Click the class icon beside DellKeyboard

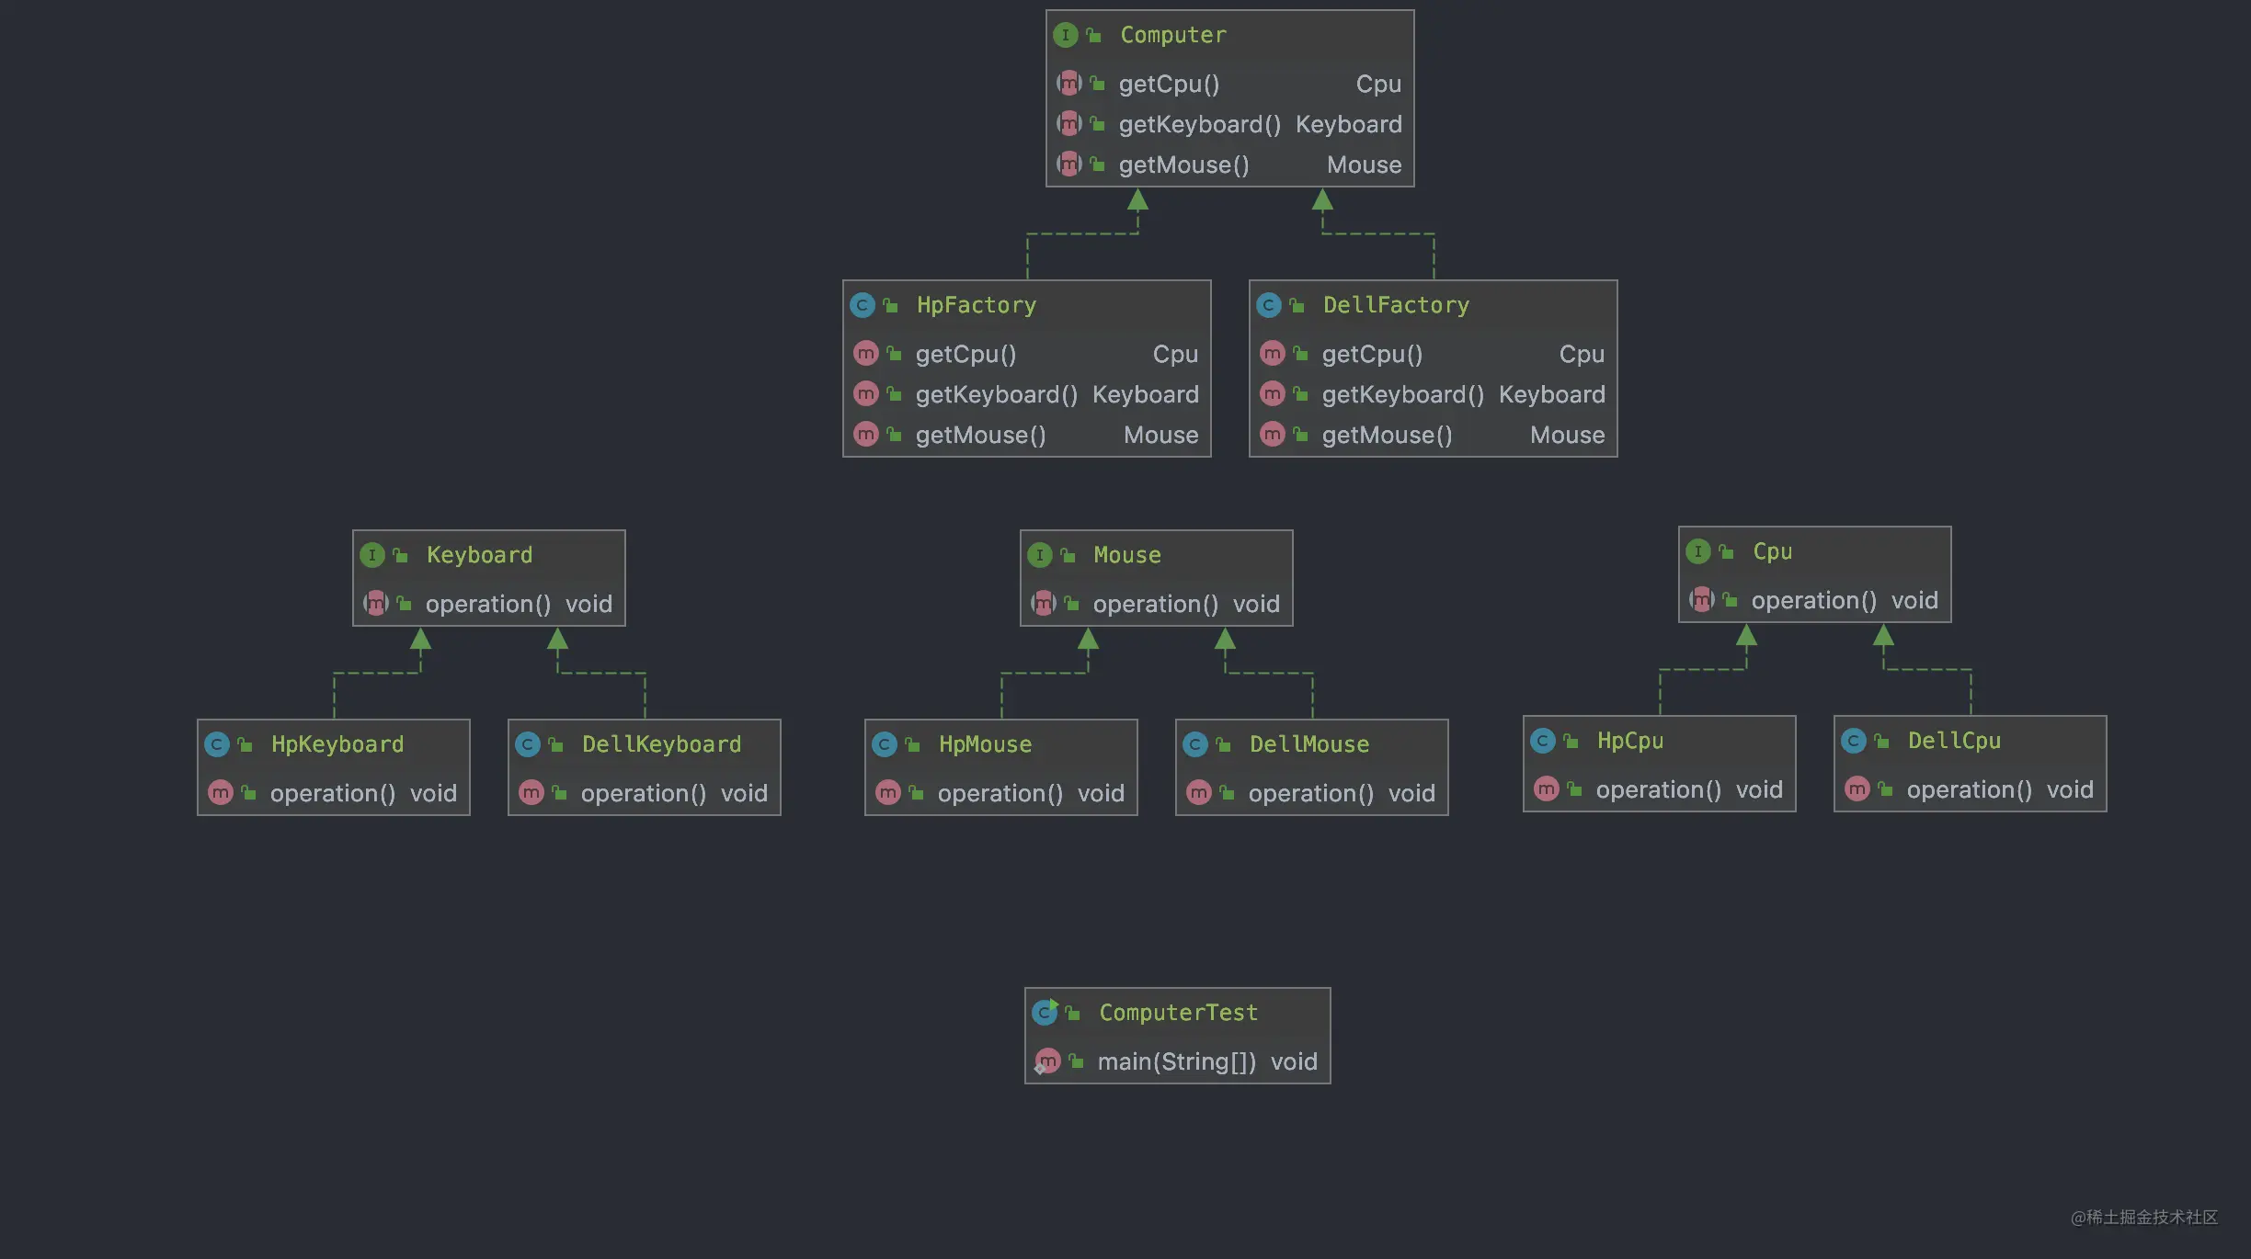click(x=528, y=744)
